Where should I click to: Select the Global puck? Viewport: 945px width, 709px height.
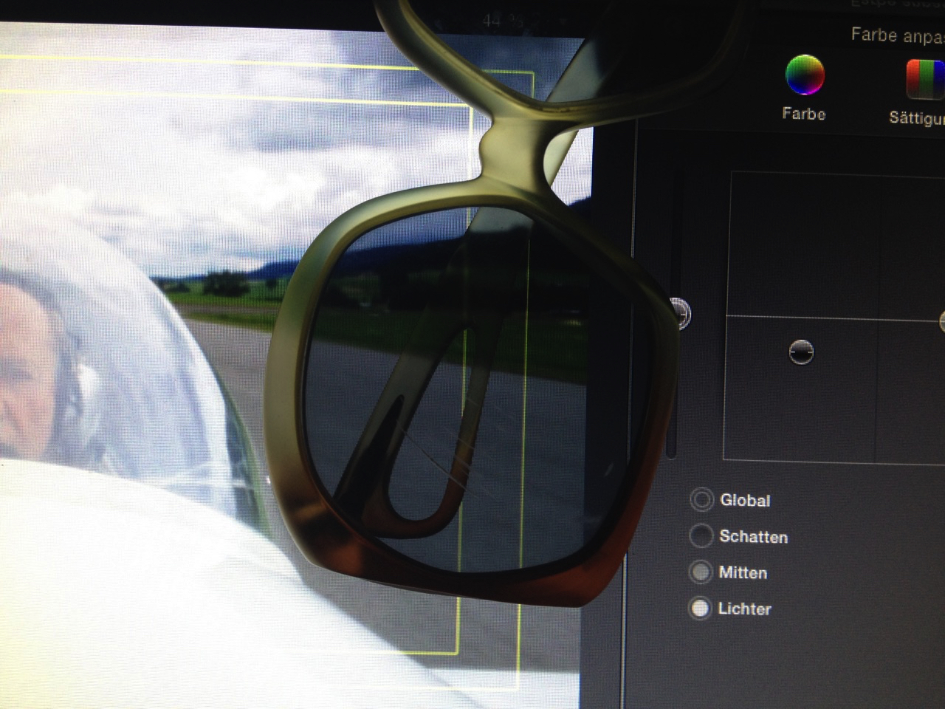coord(701,500)
